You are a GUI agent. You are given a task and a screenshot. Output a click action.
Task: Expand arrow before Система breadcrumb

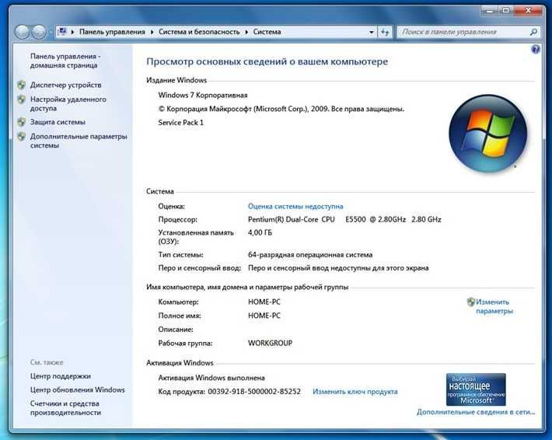click(246, 32)
